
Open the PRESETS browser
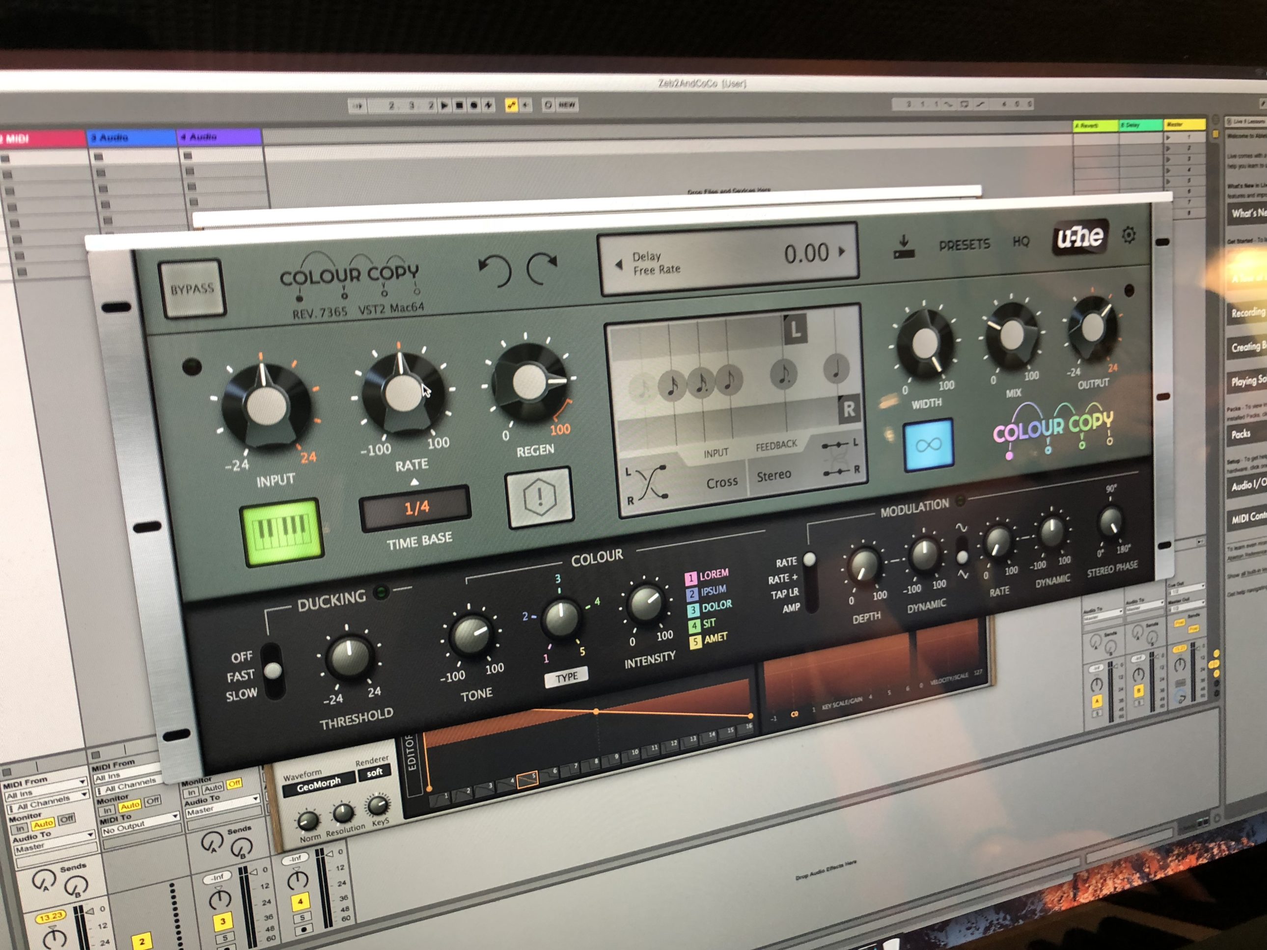964,244
